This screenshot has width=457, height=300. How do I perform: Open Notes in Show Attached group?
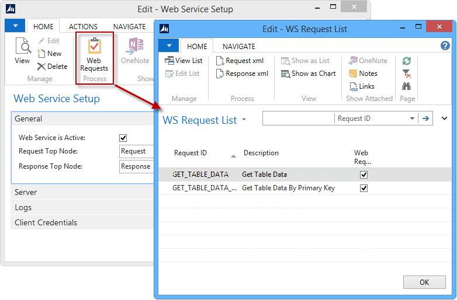(x=363, y=74)
